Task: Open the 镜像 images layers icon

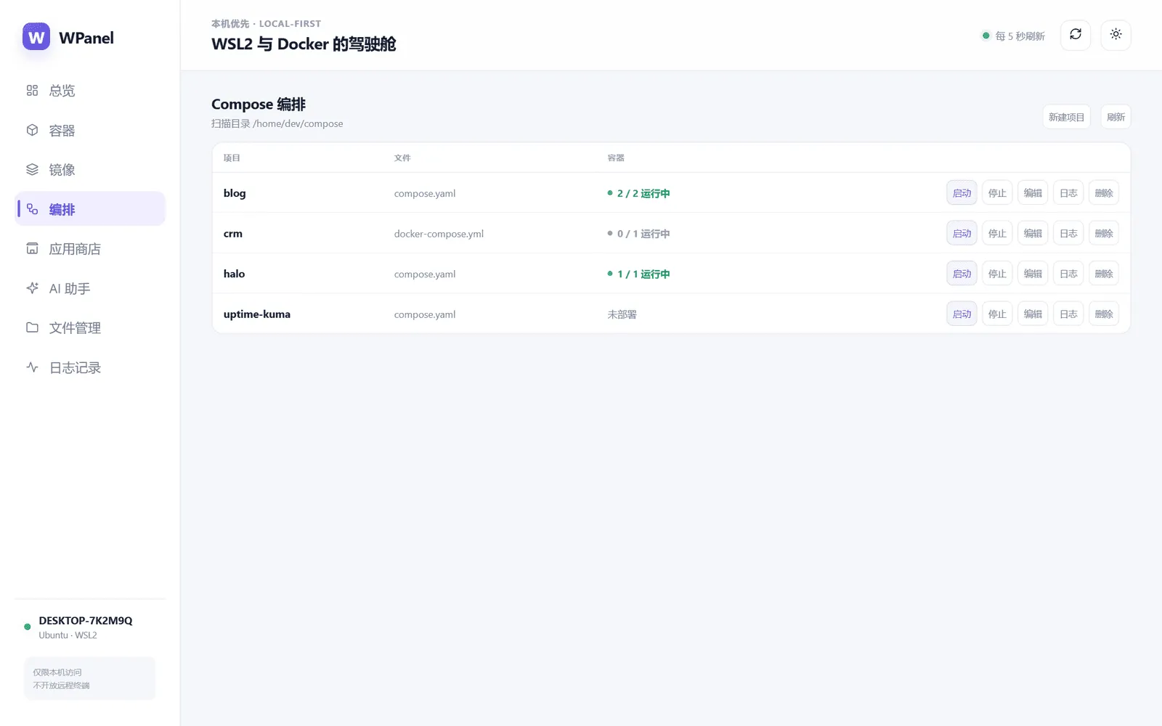Action: (x=32, y=170)
